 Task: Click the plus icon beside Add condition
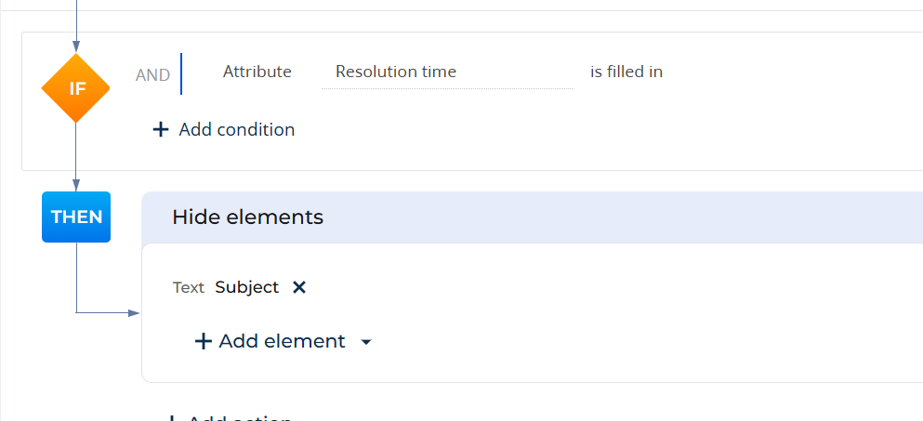coord(160,129)
